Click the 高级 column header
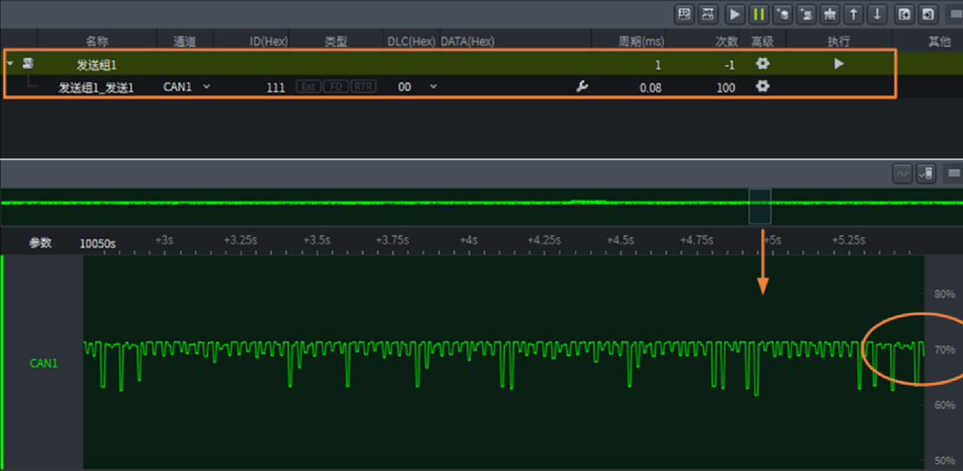The width and height of the screenshot is (963, 471). pos(762,41)
